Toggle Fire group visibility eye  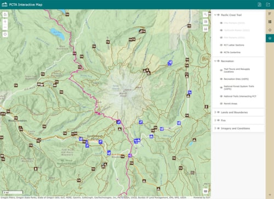pos(218,120)
